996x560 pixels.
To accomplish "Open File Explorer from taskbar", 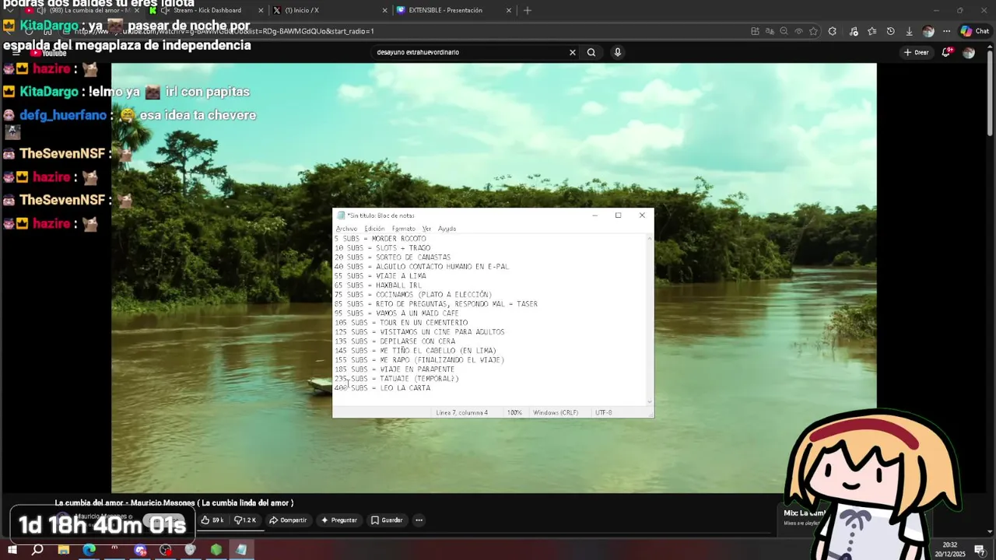I will tap(63, 550).
